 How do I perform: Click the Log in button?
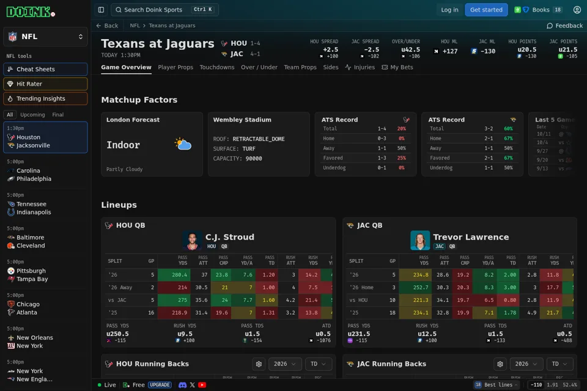[449, 10]
